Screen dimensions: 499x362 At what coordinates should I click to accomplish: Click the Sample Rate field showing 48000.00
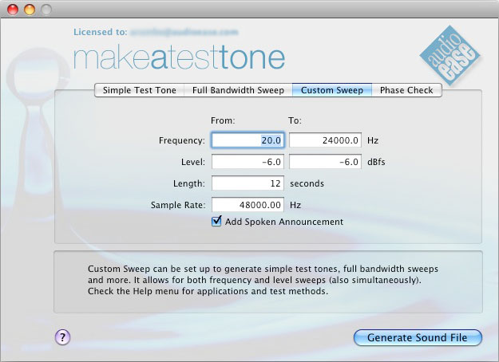point(248,205)
